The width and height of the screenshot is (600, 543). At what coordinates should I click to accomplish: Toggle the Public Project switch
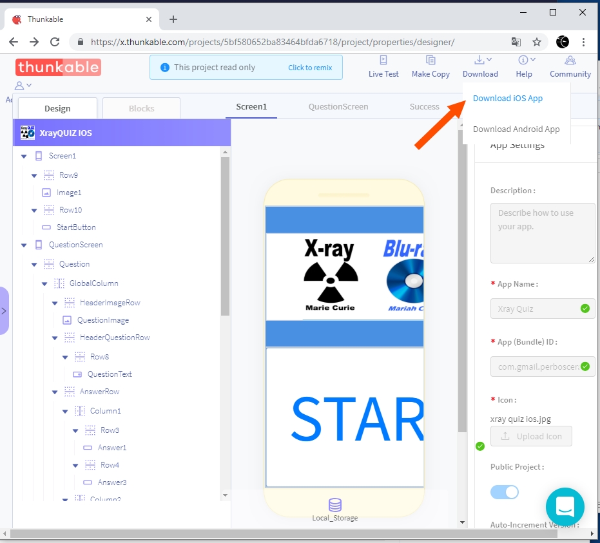coord(505,491)
